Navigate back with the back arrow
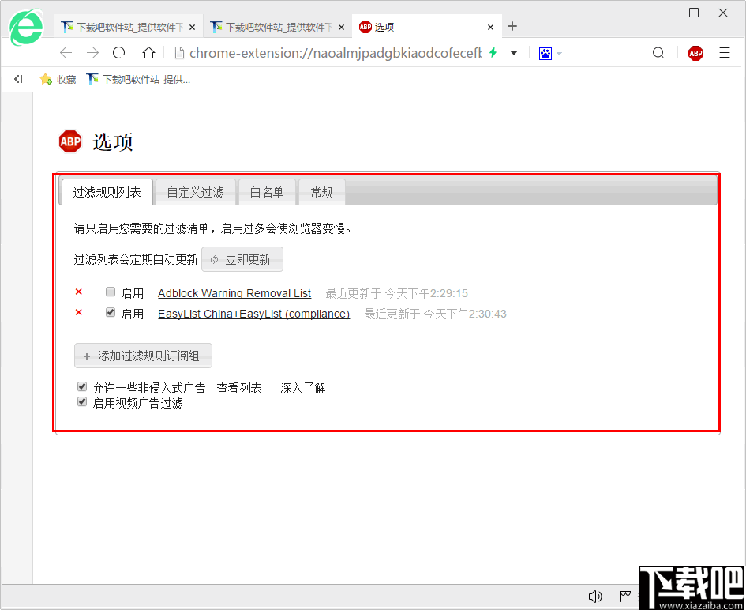Viewport: 746px width, 610px height. (x=66, y=53)
